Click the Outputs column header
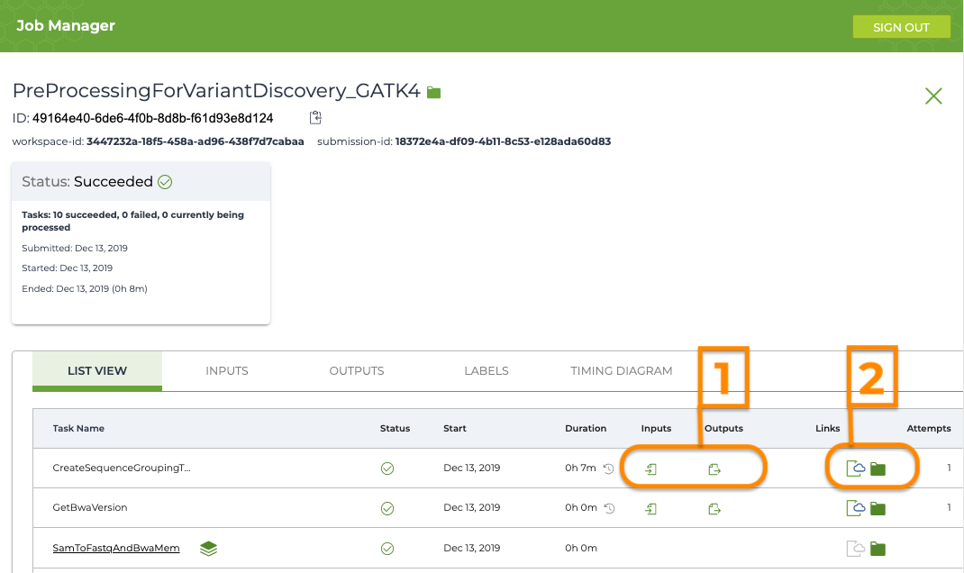This screenshot has width=964, height=573. click(x=723, y=428)
